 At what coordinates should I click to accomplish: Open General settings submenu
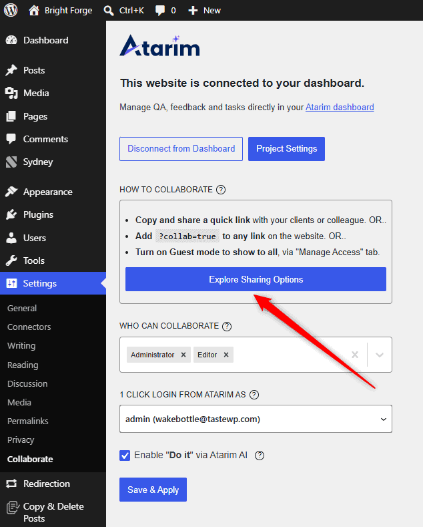pyautogui.click(x=22, y=308)
